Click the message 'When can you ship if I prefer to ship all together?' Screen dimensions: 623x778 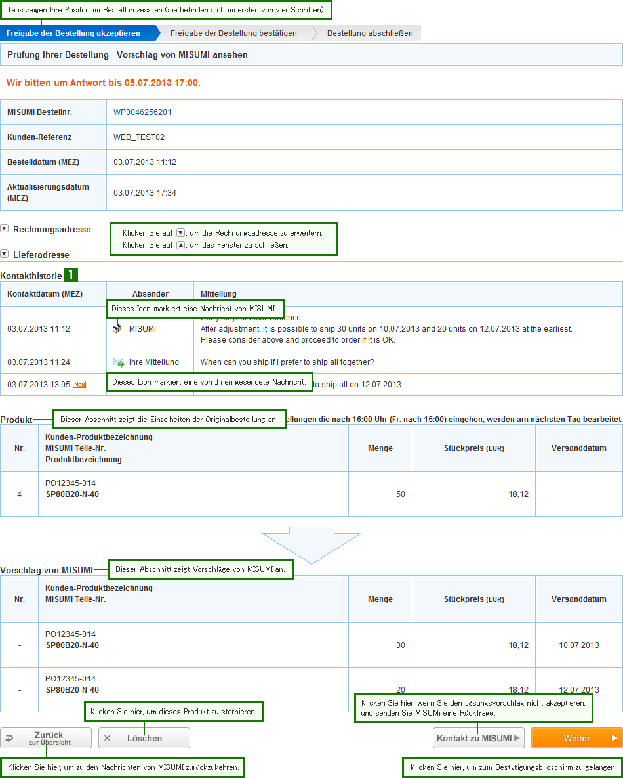tap(287, 362)
